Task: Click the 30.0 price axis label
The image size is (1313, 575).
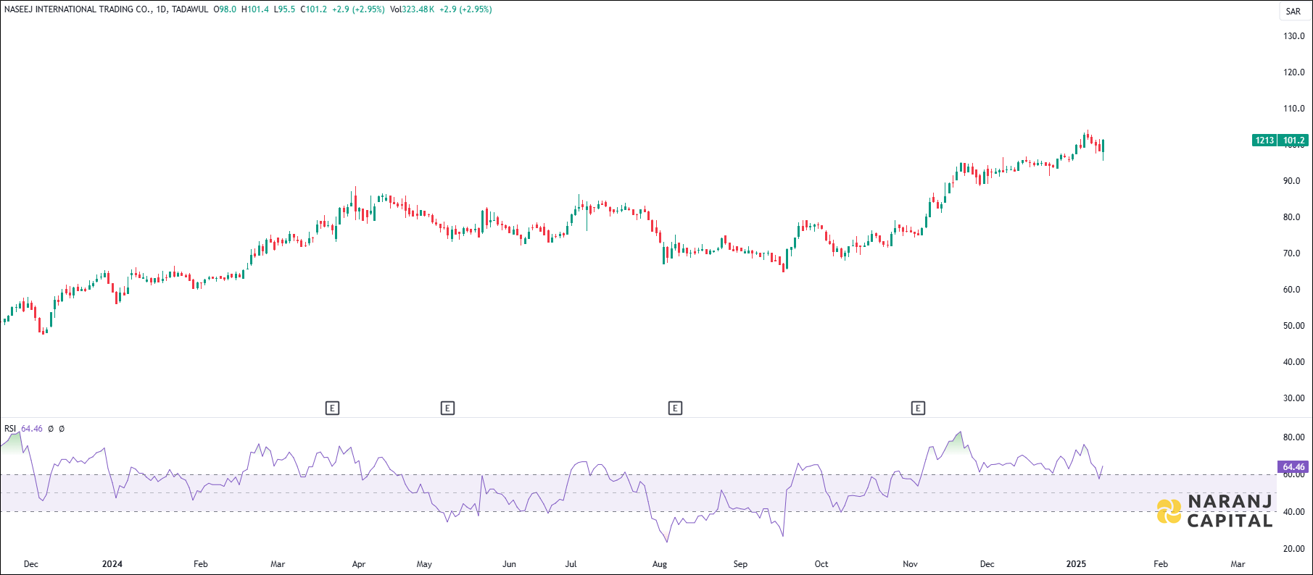Action: click(x=1293, y=398)
